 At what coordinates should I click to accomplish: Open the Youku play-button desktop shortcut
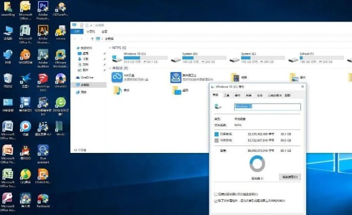[25, 128]
